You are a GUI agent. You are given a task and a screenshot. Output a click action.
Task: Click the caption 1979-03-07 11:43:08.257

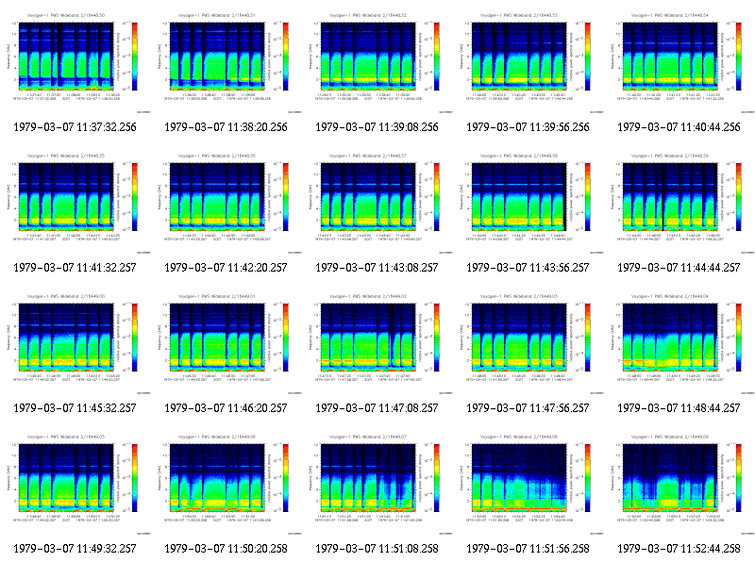coord(377,268)
